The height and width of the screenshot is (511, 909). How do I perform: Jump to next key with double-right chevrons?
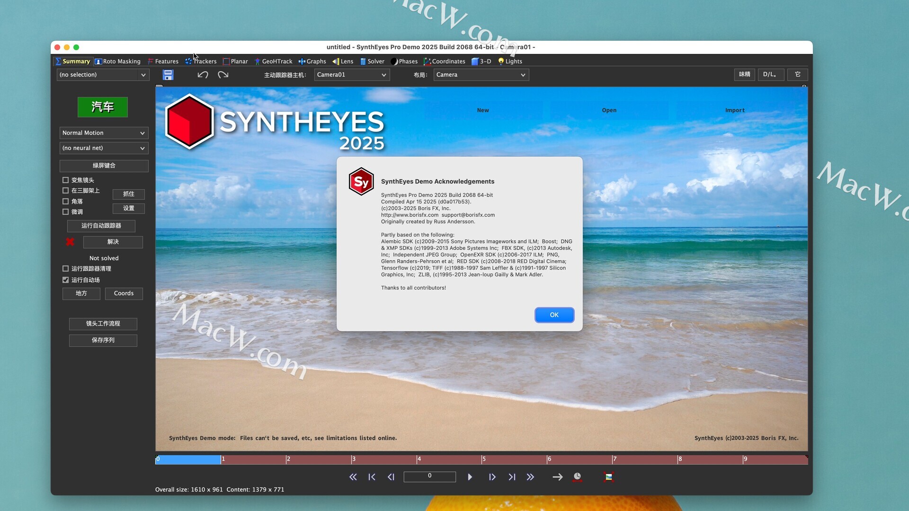coord(530,477)
